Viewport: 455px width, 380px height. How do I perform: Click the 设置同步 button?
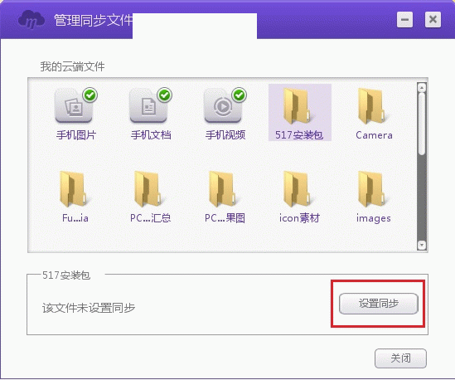pos(379,304)
